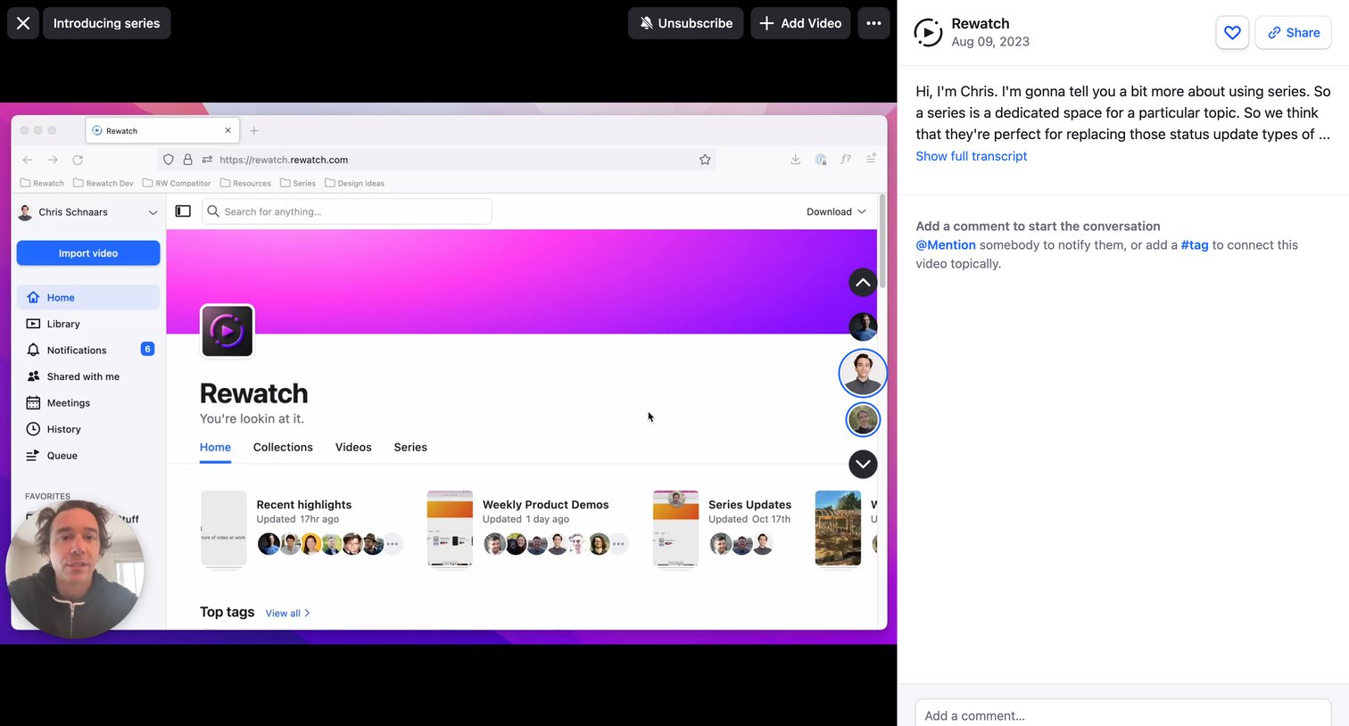Screen dimensions: 1349x726
Task: Open the Download dropdown
Action: [836, 211]
